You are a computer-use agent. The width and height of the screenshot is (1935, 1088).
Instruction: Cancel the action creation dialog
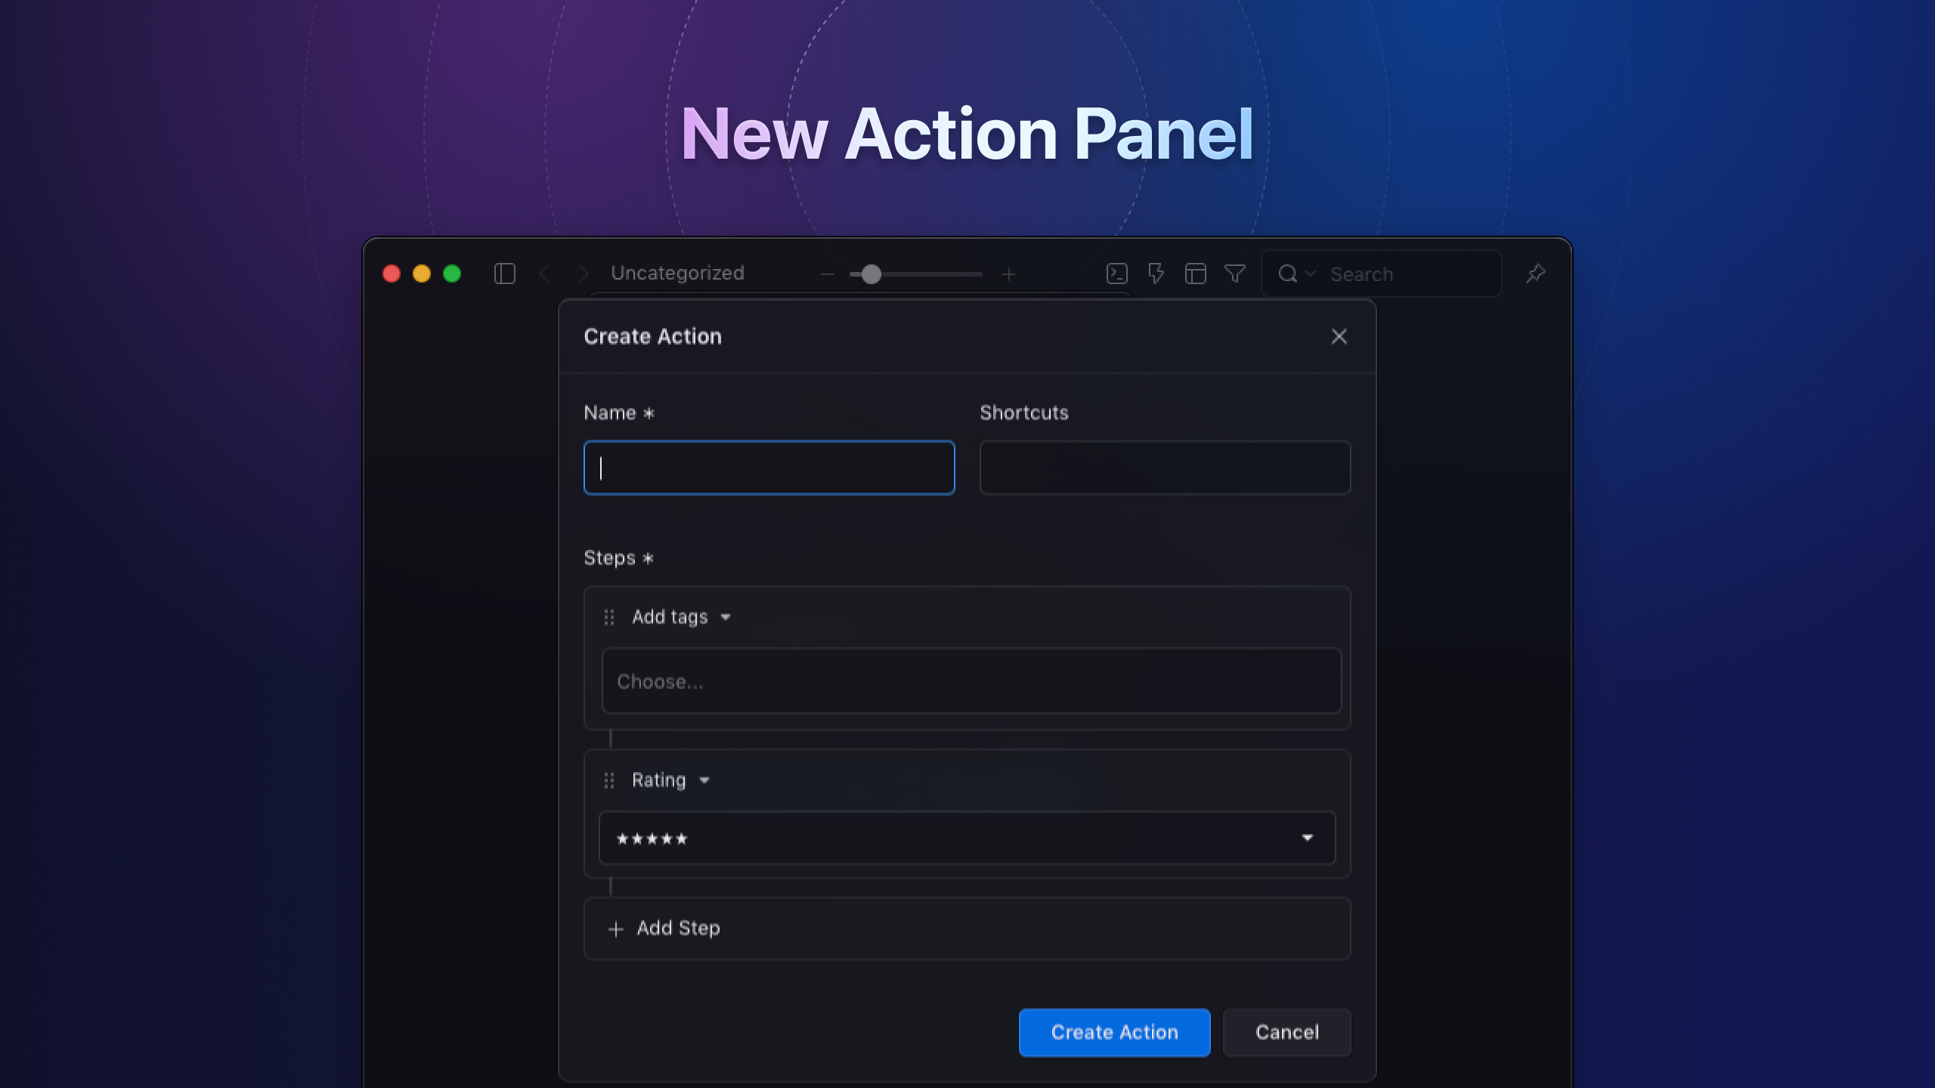[1286, 1032]
